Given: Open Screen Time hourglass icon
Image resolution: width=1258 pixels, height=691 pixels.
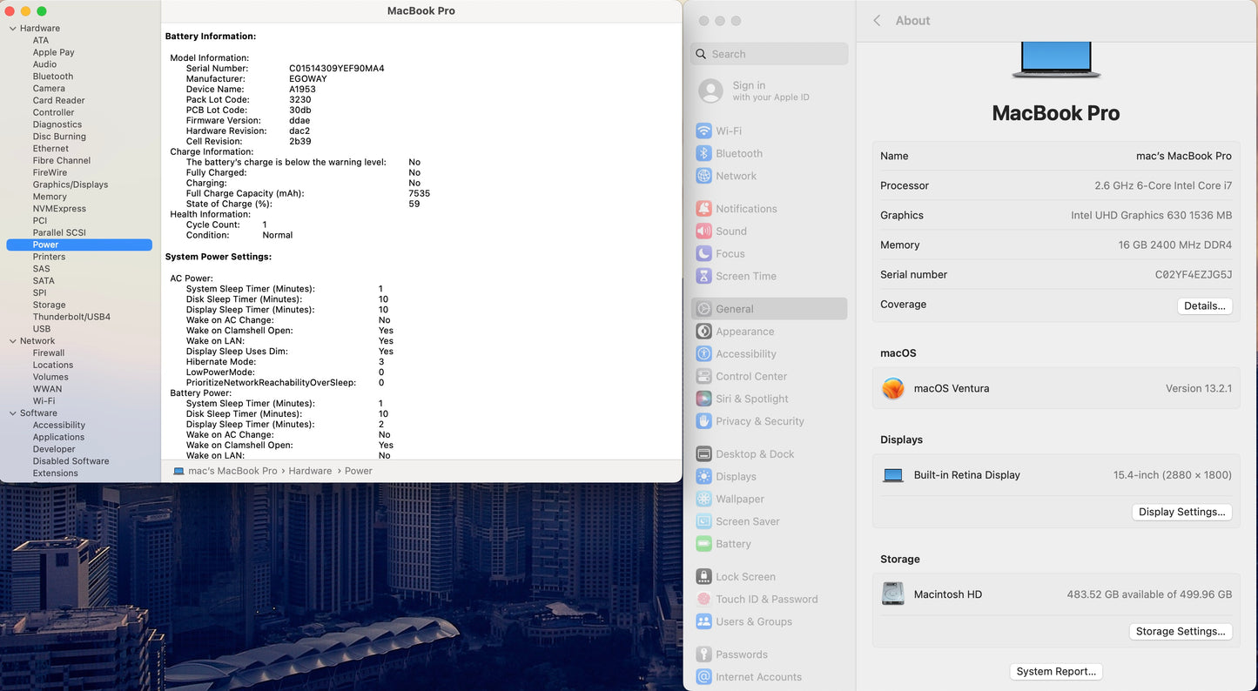Looking at the screenshot, I should pyautogui.click(x=703, y=276).
